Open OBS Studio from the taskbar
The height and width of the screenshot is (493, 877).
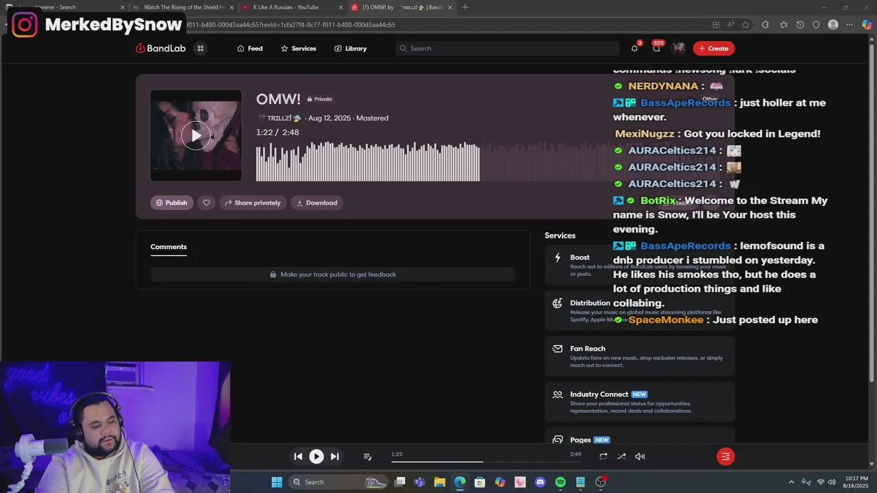pos(600,482)
